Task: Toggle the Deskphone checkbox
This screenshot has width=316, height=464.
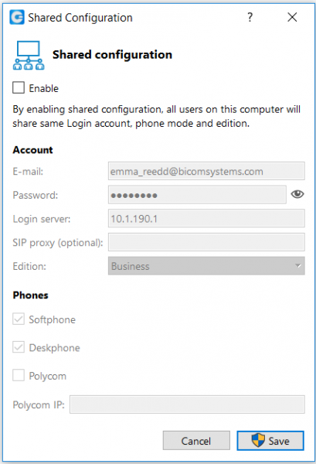Action: pyautogui.click(x=19, y=347)
